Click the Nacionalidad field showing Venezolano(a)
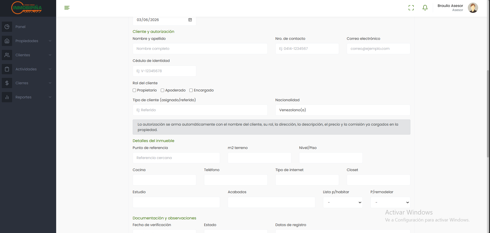This screenshot has height=233, width=490. 343,110
